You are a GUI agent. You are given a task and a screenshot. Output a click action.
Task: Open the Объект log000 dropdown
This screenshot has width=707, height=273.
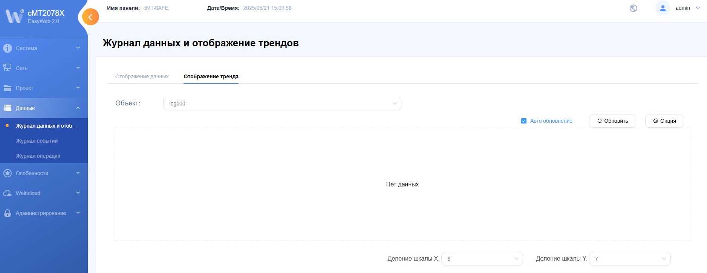[x=282, y=104]
